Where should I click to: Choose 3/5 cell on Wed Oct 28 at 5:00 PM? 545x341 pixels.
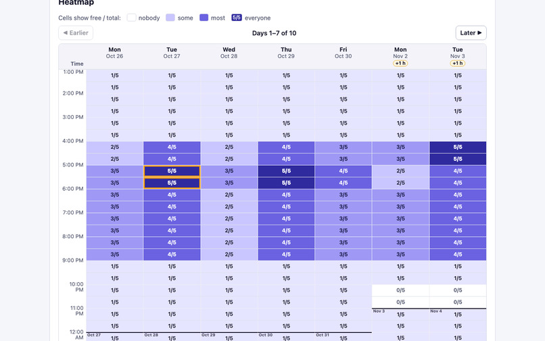coord(229,171)
